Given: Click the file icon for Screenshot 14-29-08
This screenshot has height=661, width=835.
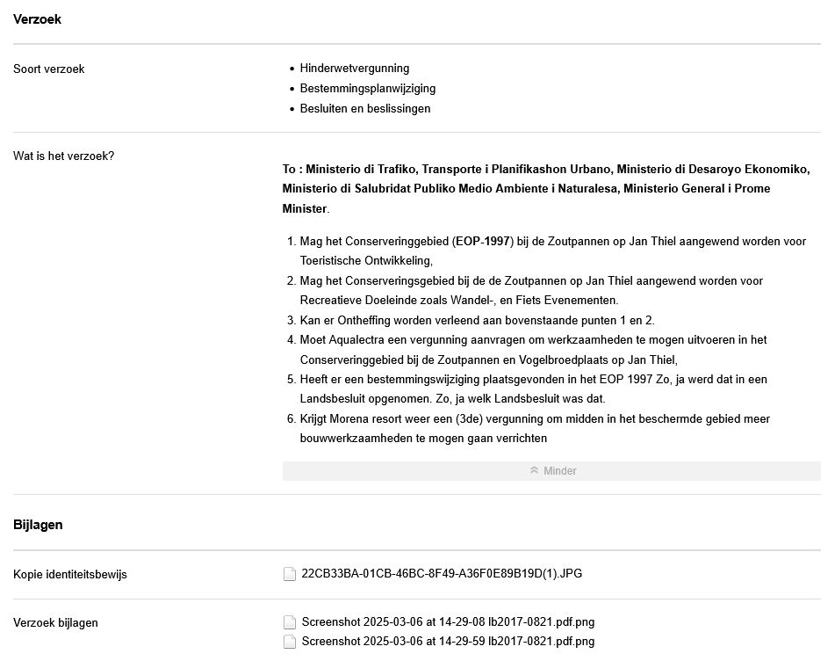Looking at the screenshot, I should coord(290,623).
